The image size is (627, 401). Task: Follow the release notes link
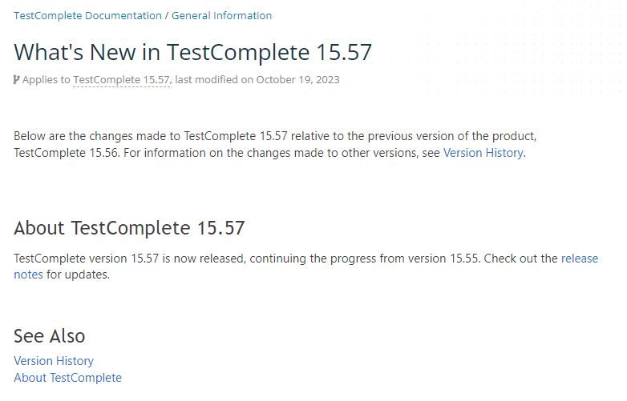pos(579,259)
